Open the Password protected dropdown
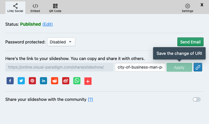This screenshot has height=124, width=209. [61, 42]
